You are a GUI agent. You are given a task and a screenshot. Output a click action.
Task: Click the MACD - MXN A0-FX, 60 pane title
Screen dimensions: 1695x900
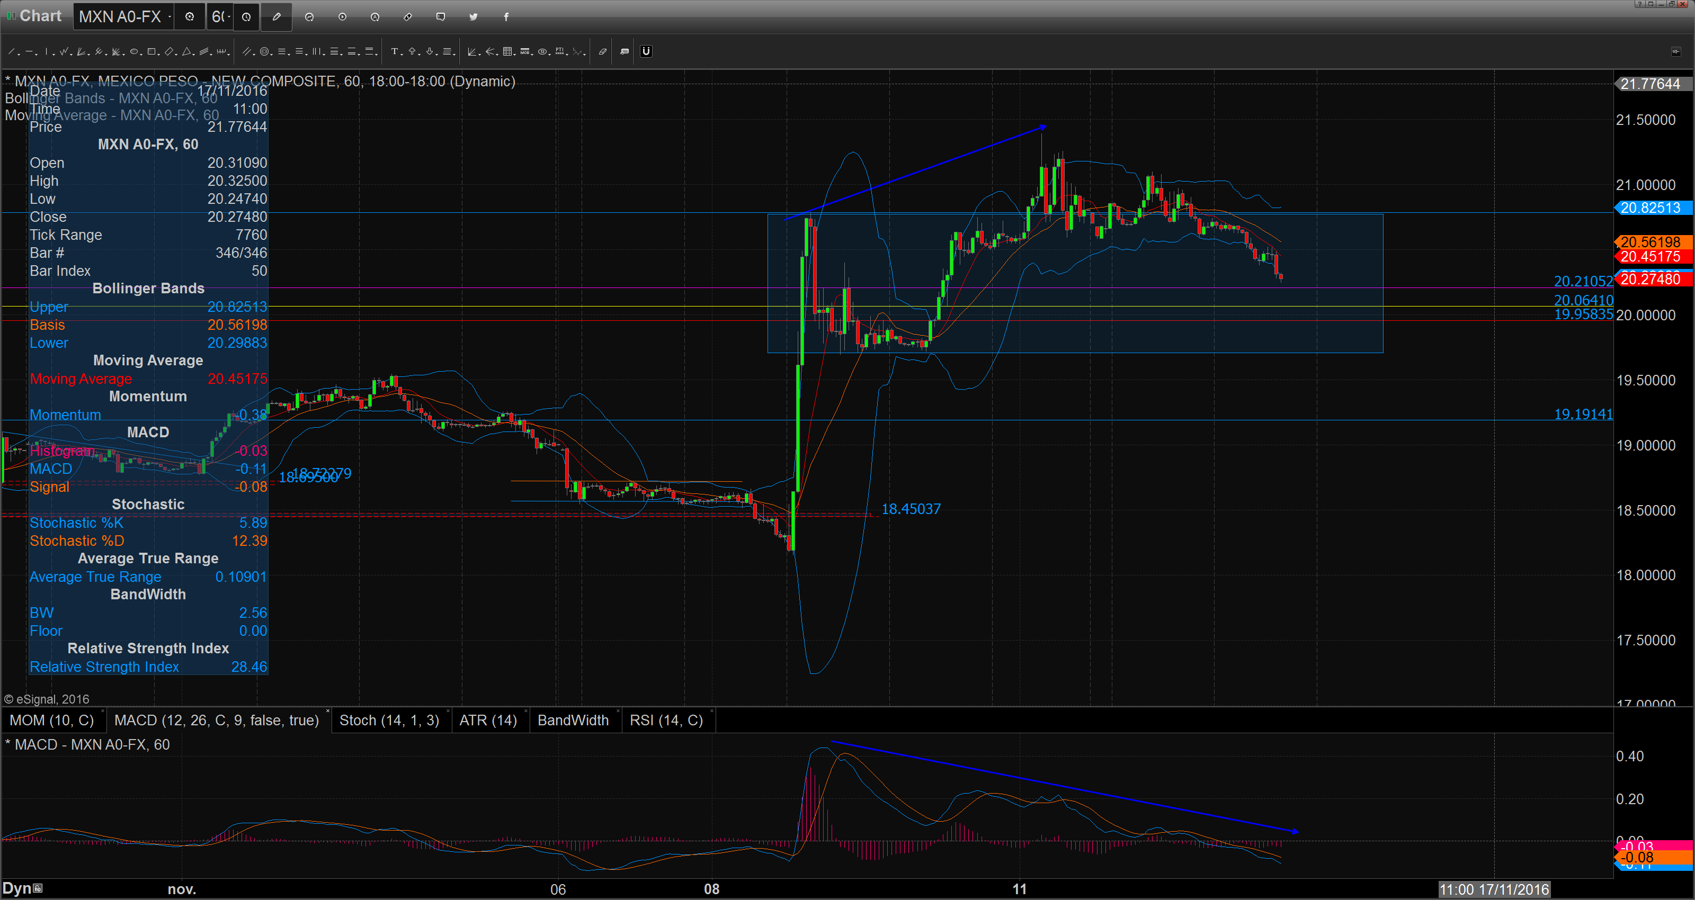click(87, 745)
